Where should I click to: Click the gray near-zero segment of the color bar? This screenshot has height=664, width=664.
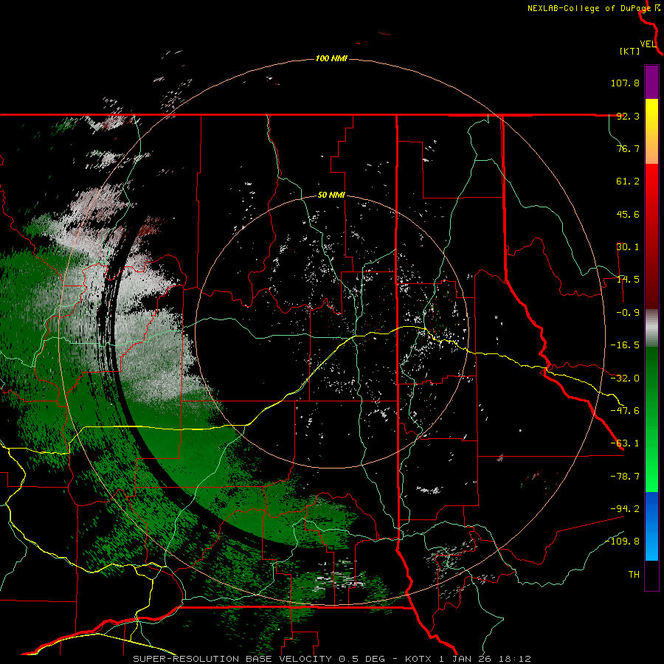coord(651,328)
